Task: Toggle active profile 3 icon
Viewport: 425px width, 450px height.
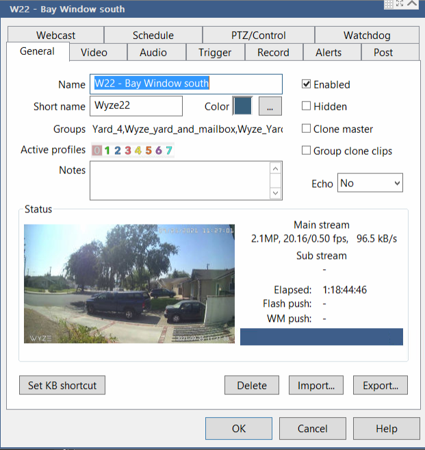Action: click(x=128, y=150)
